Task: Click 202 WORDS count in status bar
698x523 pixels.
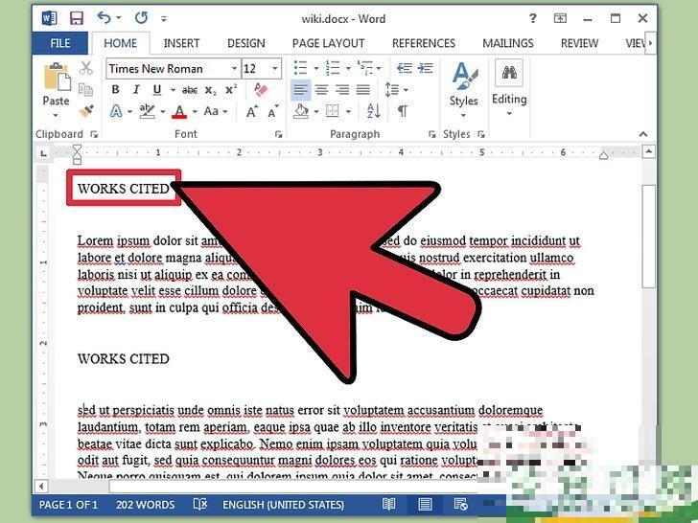Action: (146, 505)
